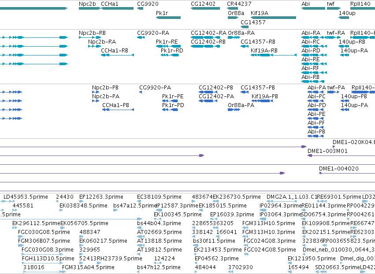Click the CG12402-PB protein label
This screenshot has width=375, height=274.
216,88
